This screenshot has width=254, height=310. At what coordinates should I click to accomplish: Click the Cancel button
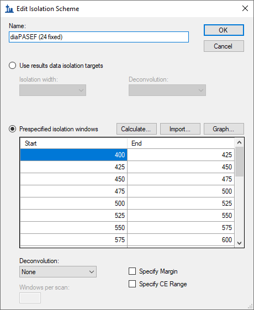click(x=224, y=46)
